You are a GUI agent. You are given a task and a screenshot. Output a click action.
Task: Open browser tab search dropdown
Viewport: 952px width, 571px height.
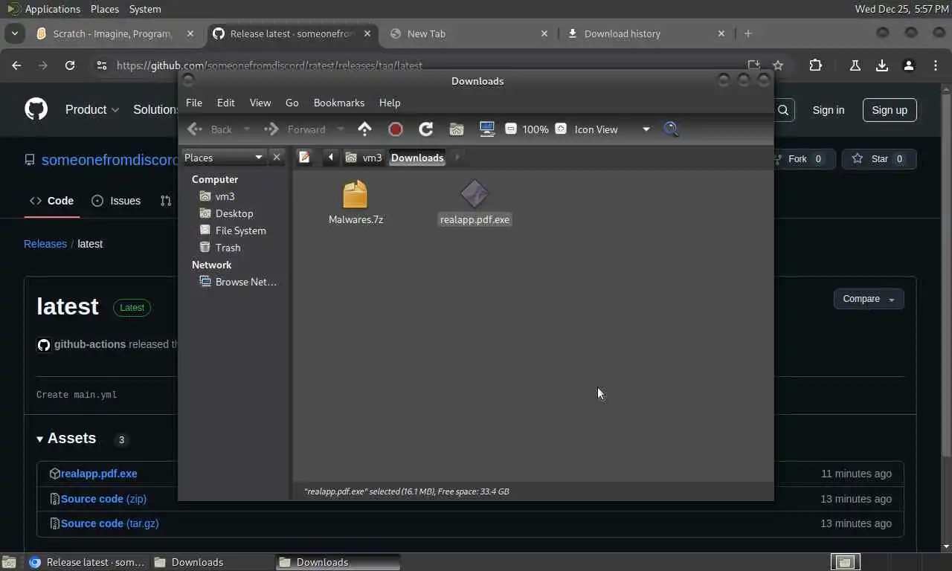click(x=14, y=33)
